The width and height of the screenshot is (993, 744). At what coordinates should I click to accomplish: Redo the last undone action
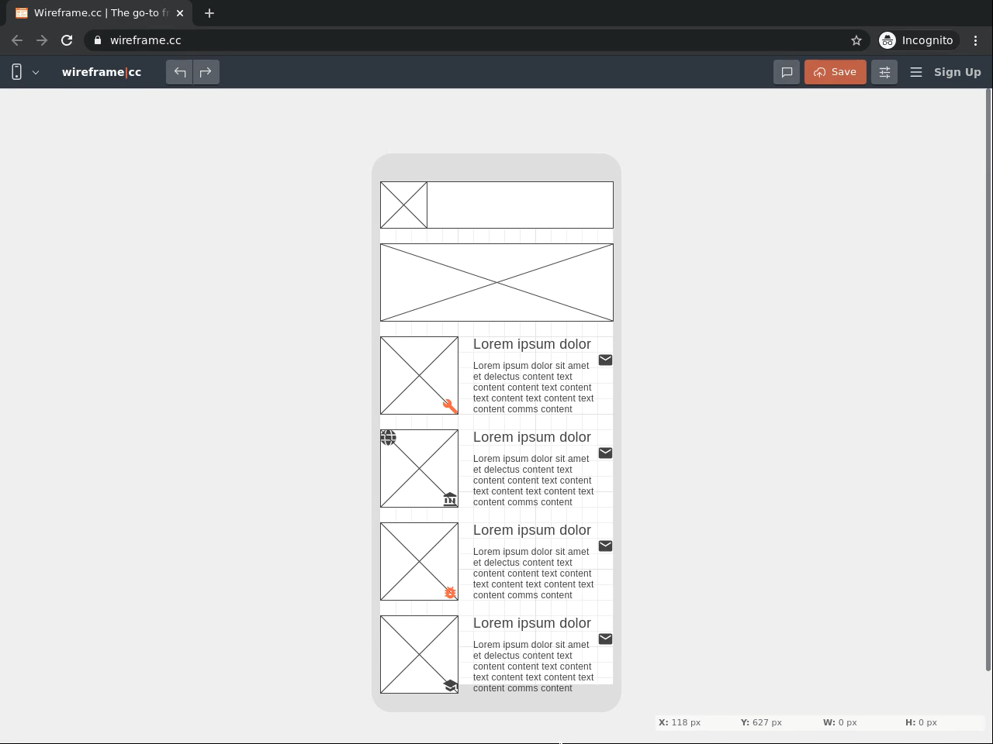tap(206, 72)
